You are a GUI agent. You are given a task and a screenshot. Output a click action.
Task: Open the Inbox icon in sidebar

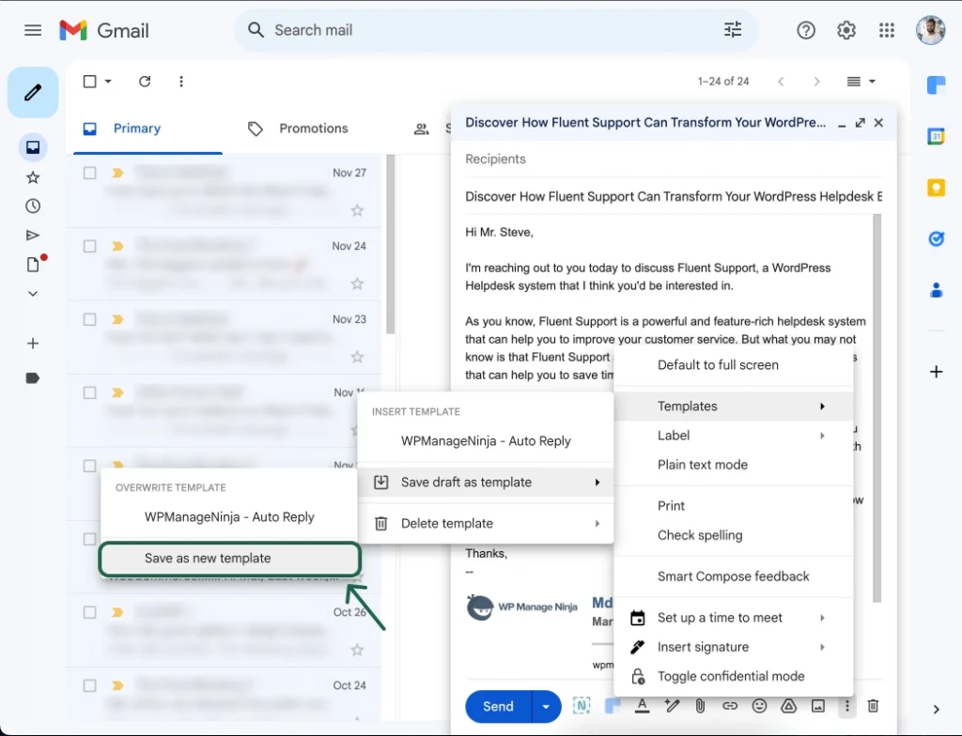pyautogui.click(x=33, y=147)
